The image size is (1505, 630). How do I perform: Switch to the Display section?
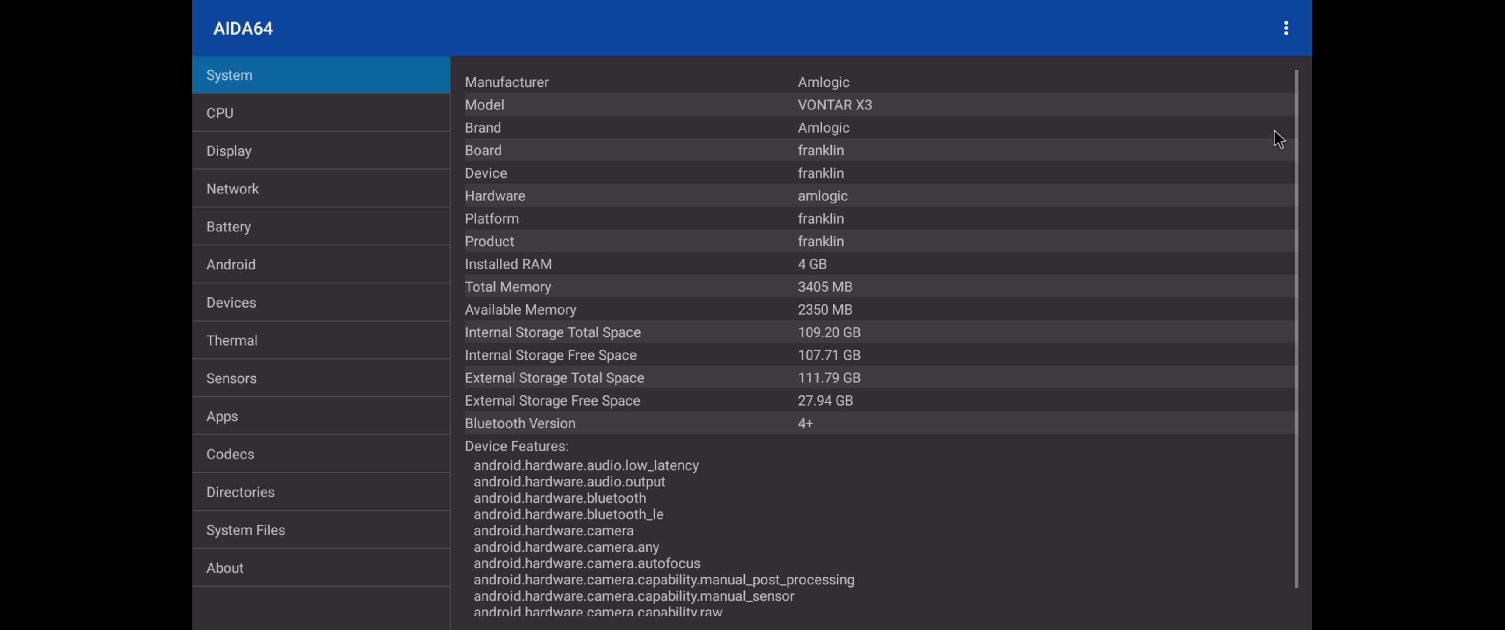(x=321, y=151)
